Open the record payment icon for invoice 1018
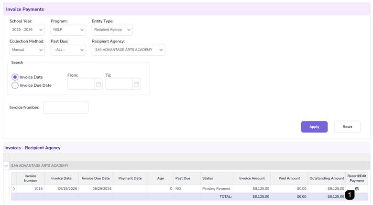 pos(357,189)
